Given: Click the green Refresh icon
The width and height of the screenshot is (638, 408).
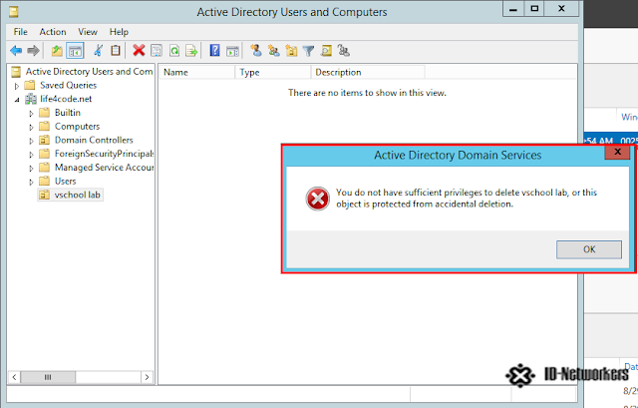Looking at the screenshot, I should [174, 51].
